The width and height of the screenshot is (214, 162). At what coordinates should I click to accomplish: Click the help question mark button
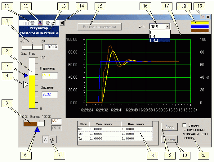[203, 17]
